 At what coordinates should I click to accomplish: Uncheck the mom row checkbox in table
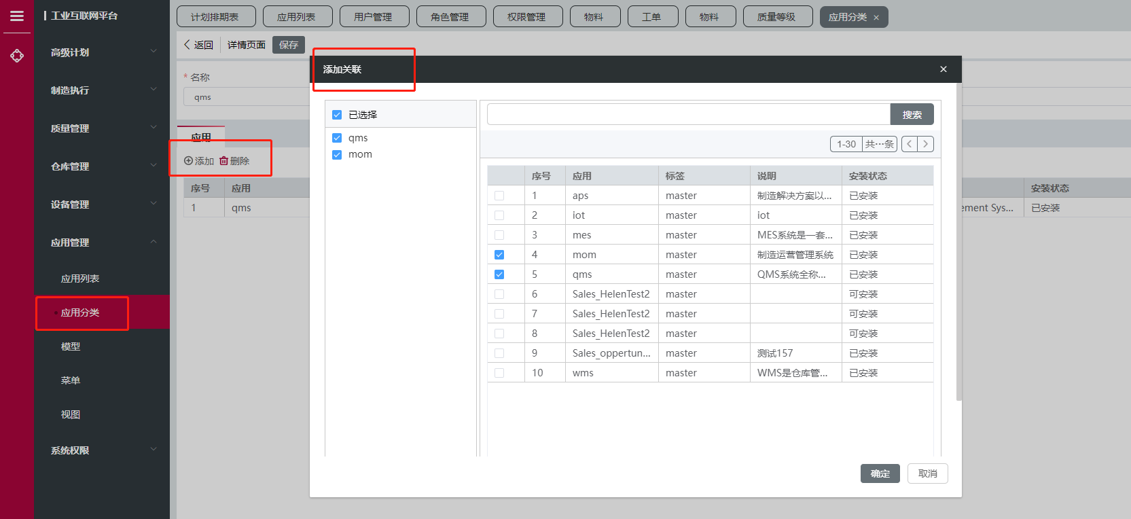point(499,255)
